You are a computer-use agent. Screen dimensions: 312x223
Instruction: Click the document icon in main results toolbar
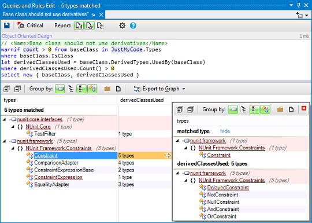118,89
